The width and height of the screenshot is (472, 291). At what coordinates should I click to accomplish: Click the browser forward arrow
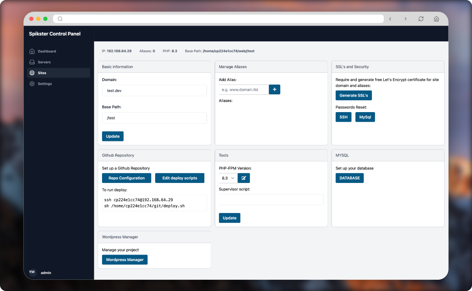pyautogui.click(x=406, y=19)
